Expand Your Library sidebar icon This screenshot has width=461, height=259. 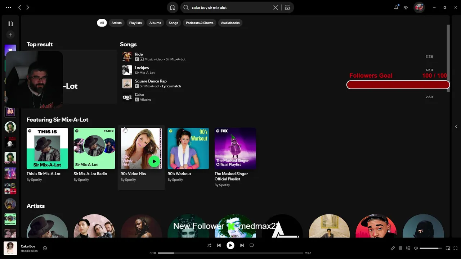(x=10, y=24)
